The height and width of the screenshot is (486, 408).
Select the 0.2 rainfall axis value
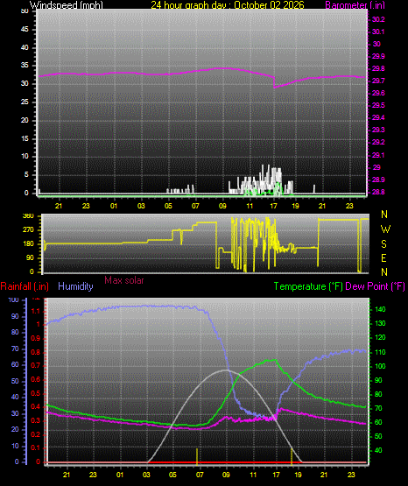(36, 434)
